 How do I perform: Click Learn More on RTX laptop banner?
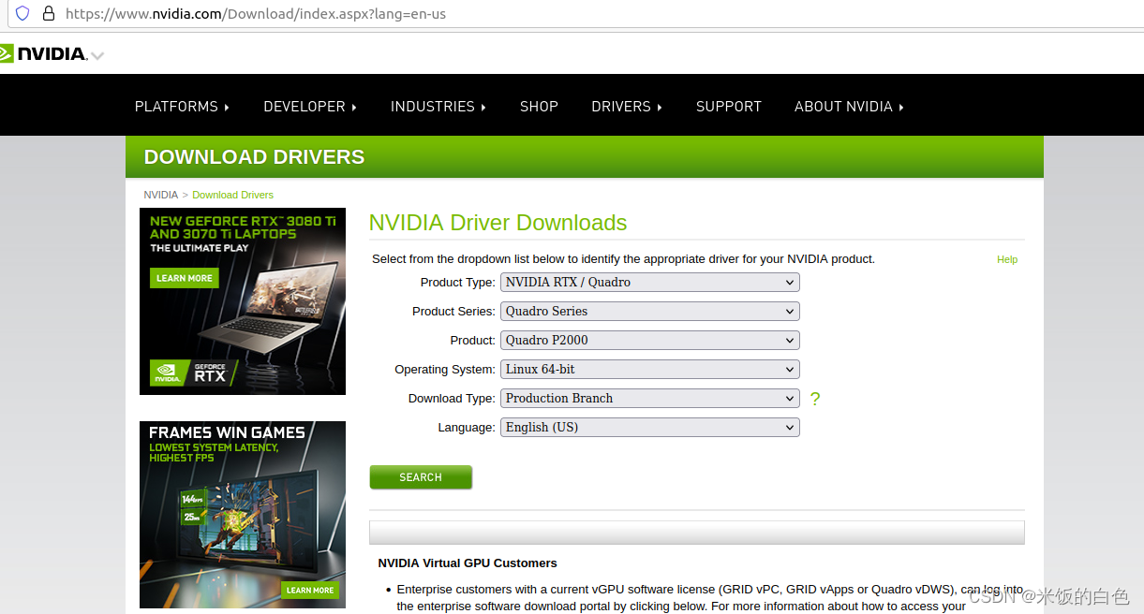coord(184,278)
